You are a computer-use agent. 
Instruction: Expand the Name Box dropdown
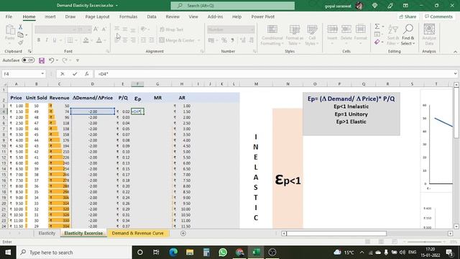(42, 73)
